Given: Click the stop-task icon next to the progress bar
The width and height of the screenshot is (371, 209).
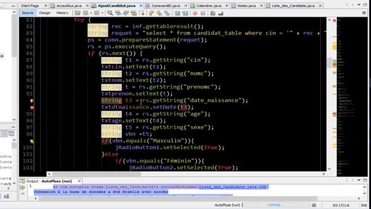Looking at the screenshot, I should pyautogui.click(x=314, y=205).
